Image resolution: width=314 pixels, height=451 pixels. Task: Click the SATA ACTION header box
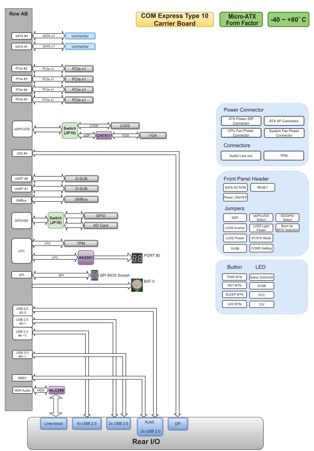[235, 187]
